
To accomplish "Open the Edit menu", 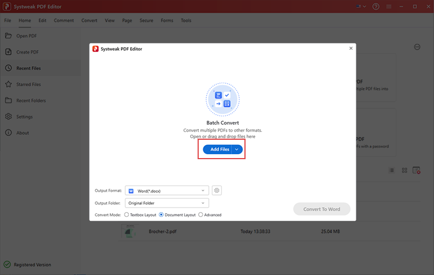I will [42, 21].
